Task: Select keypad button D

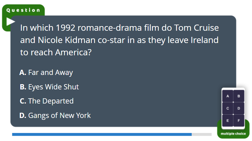Action: pyautogui.click(x=239, y=108)
